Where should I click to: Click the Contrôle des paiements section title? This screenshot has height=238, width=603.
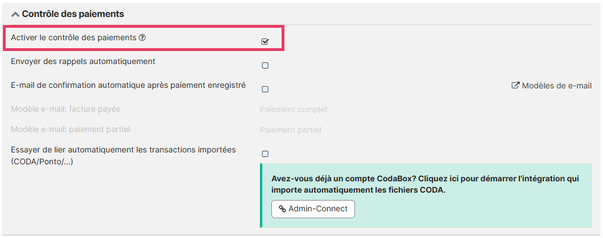(73, 14)
